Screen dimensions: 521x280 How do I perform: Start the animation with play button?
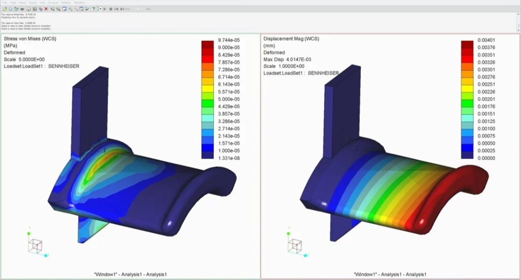105,9
